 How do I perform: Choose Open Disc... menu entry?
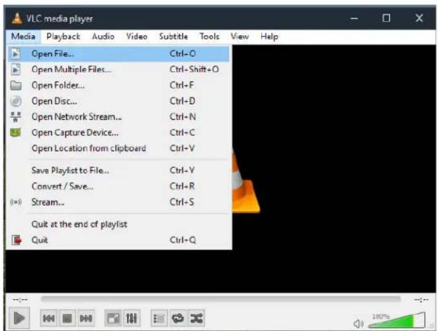click(x=119, y=101)
